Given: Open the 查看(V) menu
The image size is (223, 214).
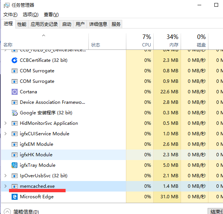Looking at the screenshot, I should coord(51,15).
